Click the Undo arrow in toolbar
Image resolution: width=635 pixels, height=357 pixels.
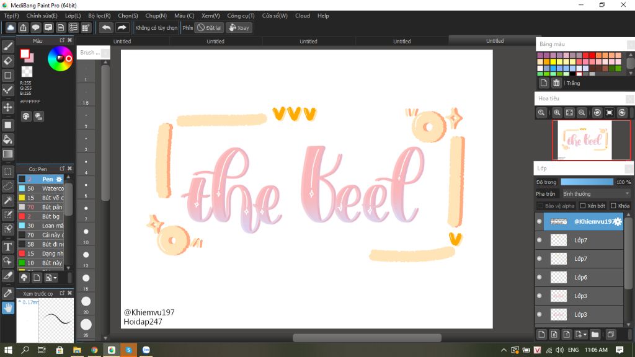click(106, 27)
